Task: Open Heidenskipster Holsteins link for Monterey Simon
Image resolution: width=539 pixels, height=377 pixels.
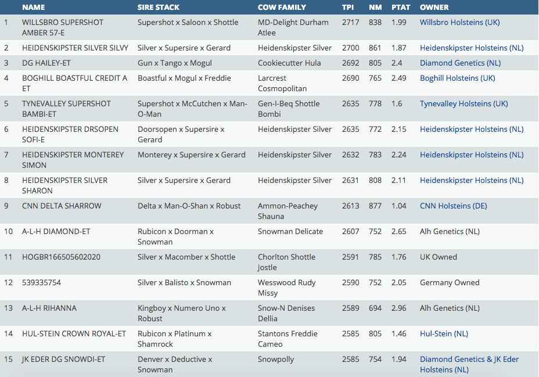Action: click(472, 155)
